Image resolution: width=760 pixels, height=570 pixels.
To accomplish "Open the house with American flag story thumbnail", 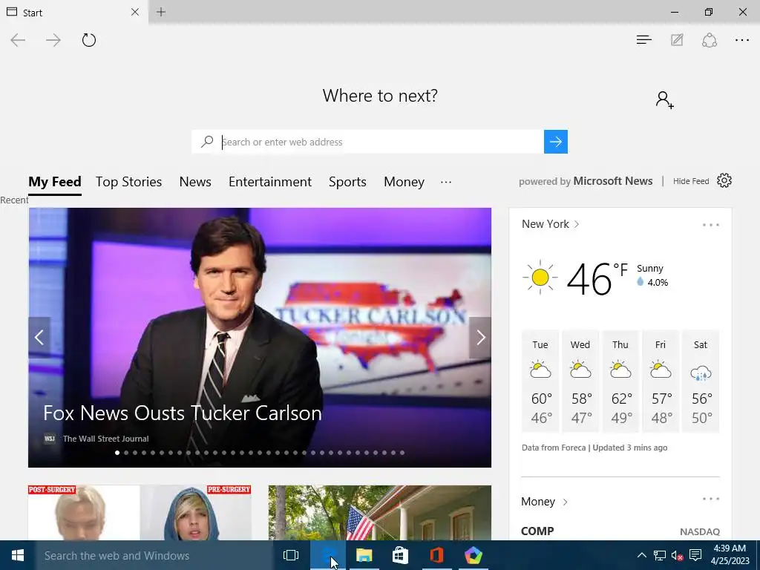I will click(x=379, y=513).
